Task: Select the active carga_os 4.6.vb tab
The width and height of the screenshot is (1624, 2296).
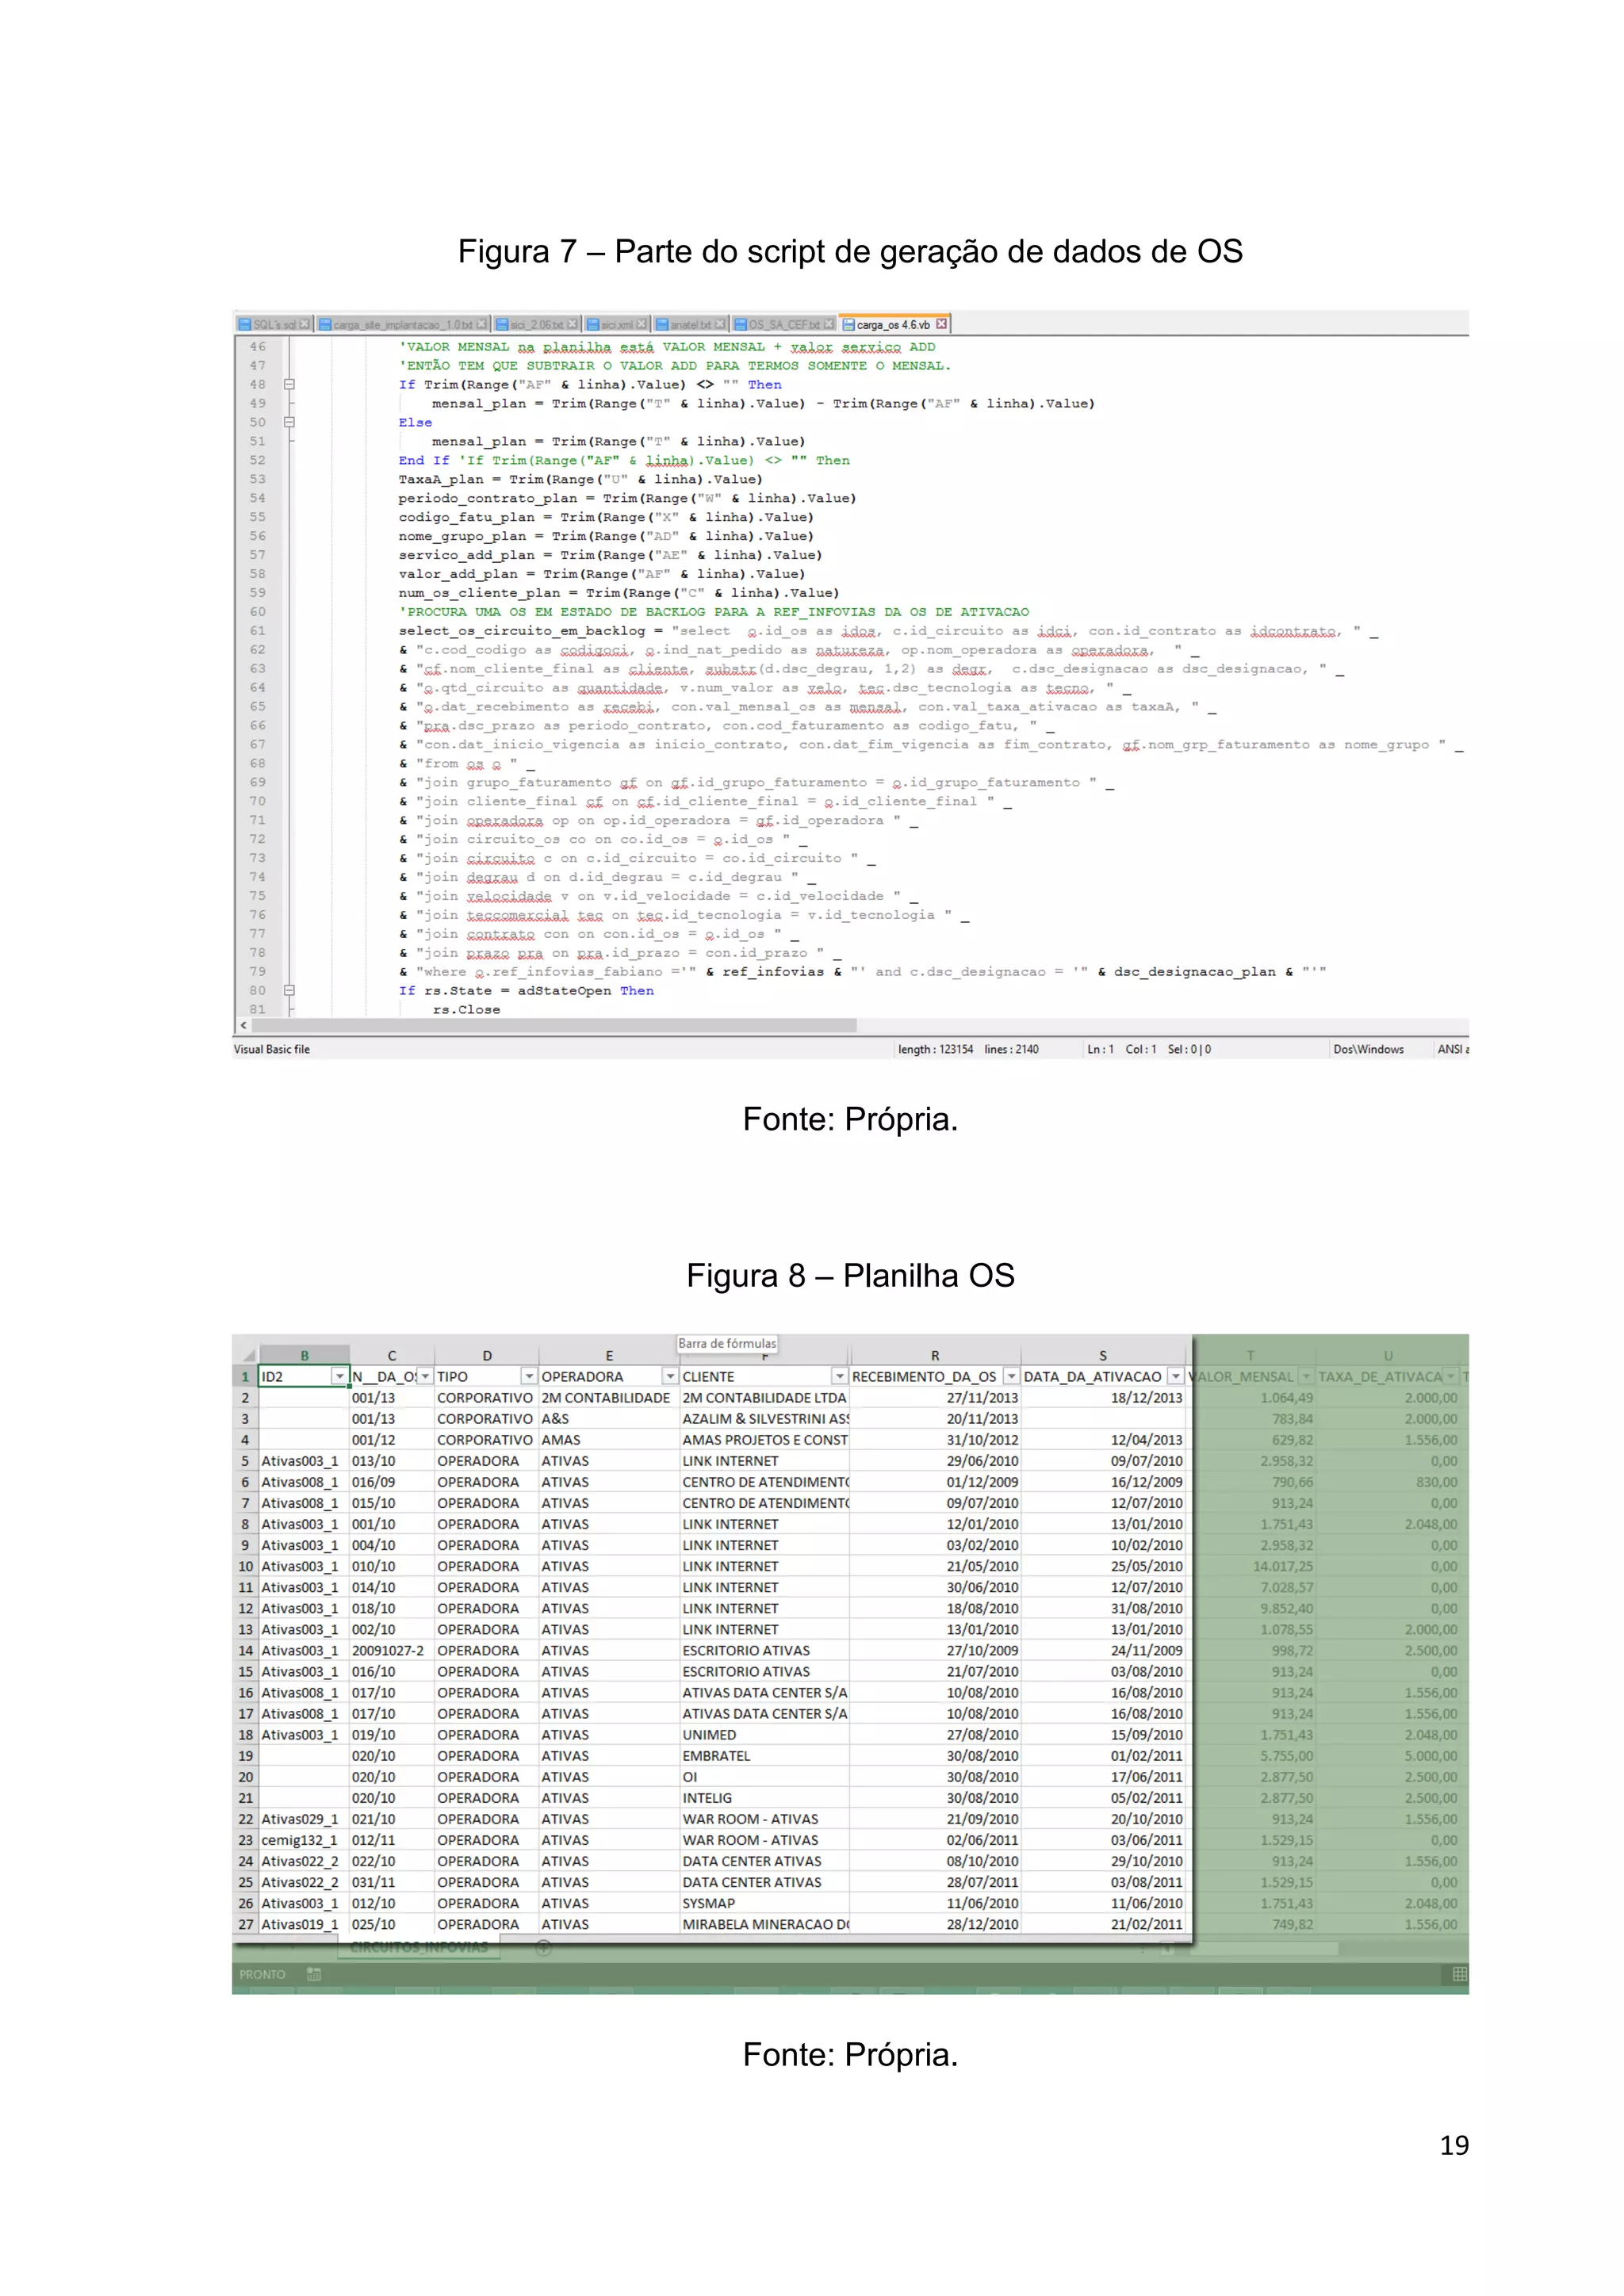Action: tap(894, 324)
